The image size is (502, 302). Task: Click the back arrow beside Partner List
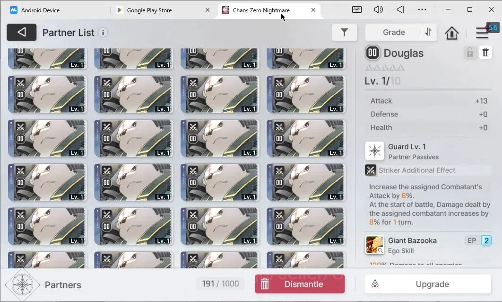tap(21, 32)
